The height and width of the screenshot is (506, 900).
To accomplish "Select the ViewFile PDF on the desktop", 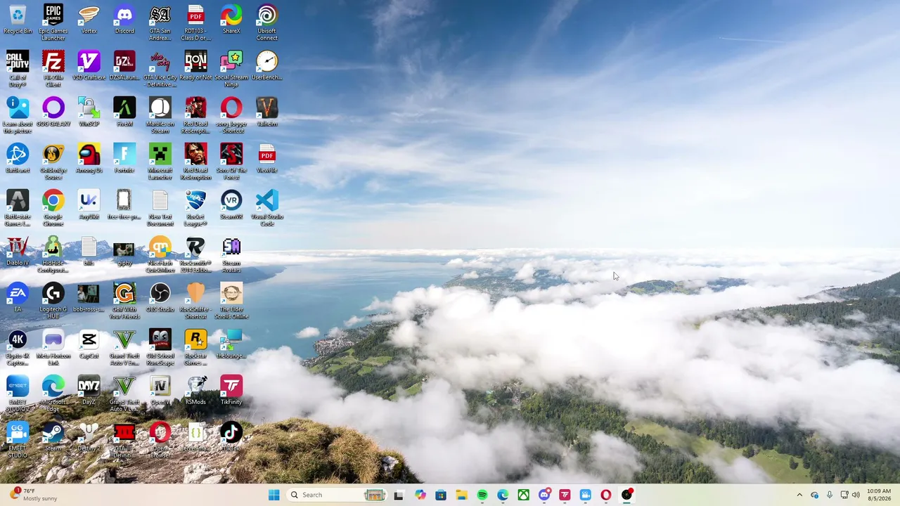I will coord(267,159).
